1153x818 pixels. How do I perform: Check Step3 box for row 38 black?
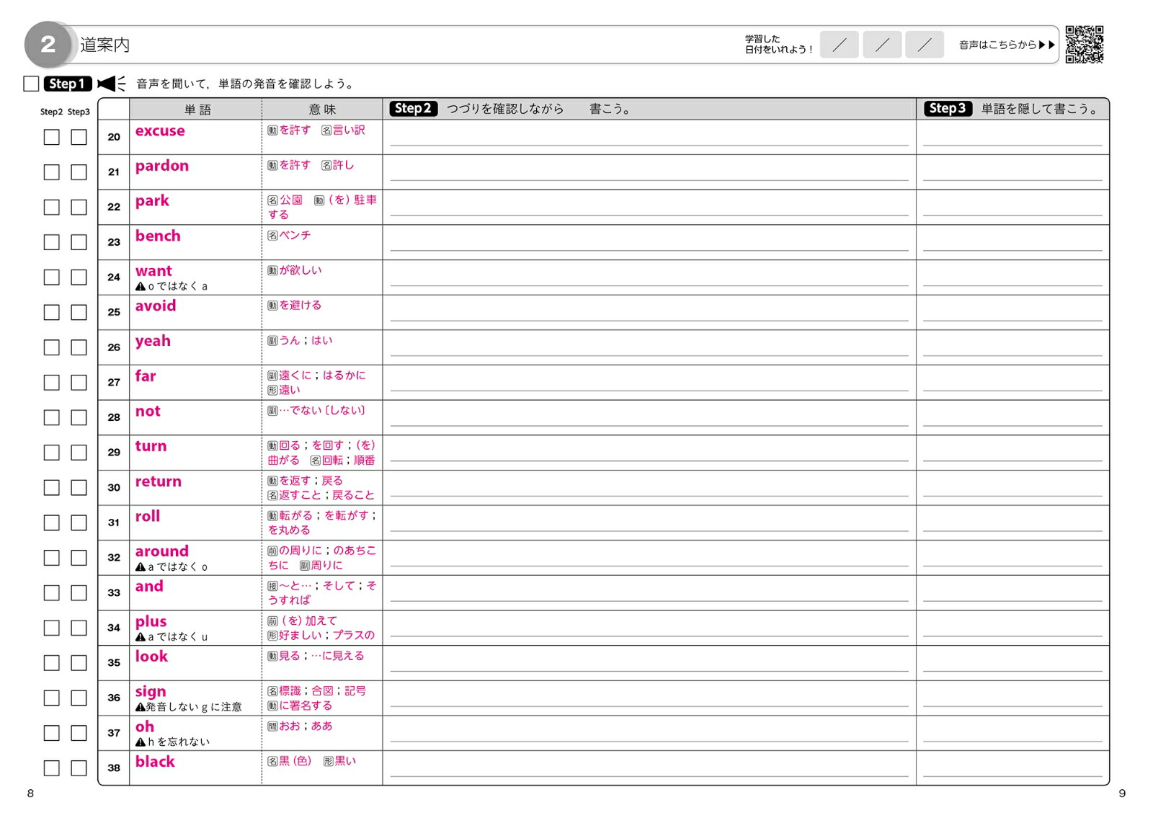[x=79, y=768]
